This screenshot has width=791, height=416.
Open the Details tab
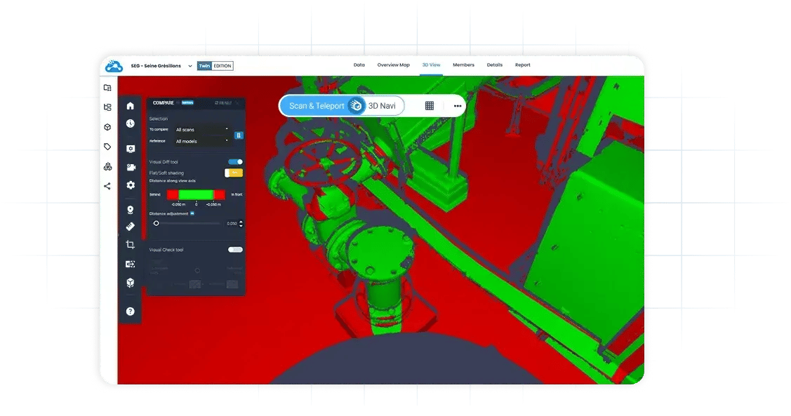coord(495,65)
